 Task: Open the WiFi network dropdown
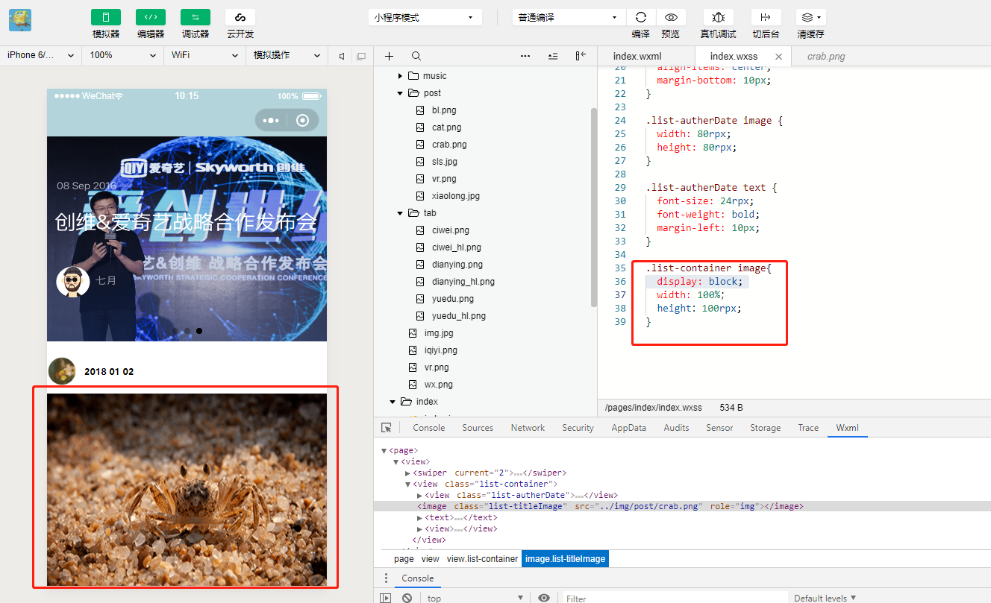pyautogui.click(x=204, y=55)
